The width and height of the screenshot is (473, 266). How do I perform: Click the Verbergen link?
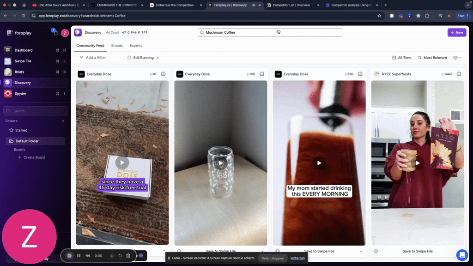[x=297, y=258]
